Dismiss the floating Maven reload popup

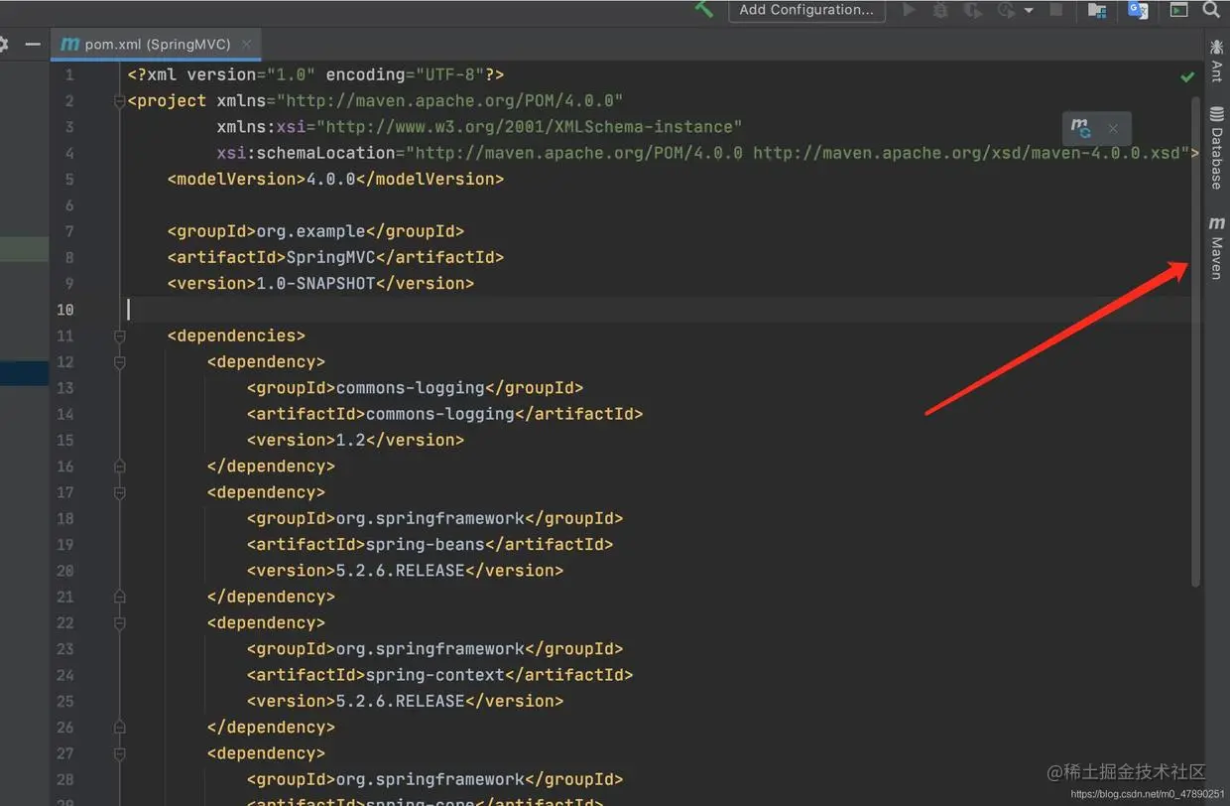[1113, 128]
